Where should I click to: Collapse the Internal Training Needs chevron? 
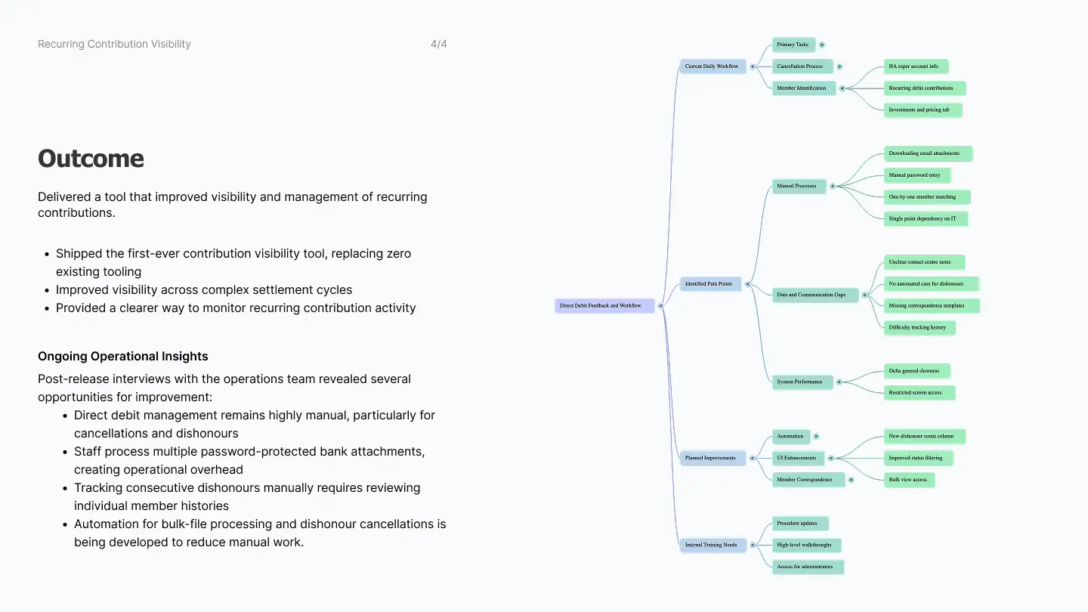pyautogui.click(x=753, y=545)
